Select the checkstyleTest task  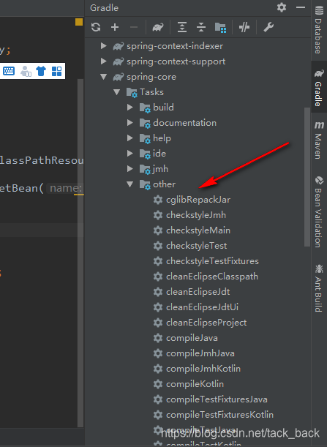(197, 246)
